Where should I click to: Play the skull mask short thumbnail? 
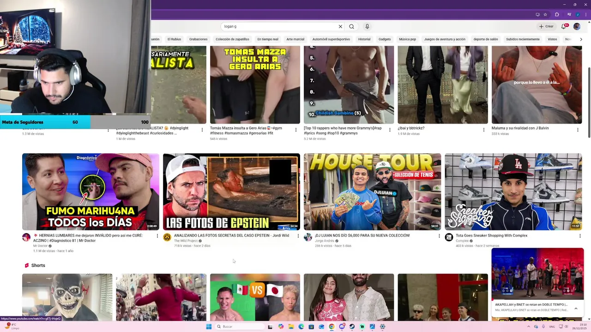click(67, 297)
